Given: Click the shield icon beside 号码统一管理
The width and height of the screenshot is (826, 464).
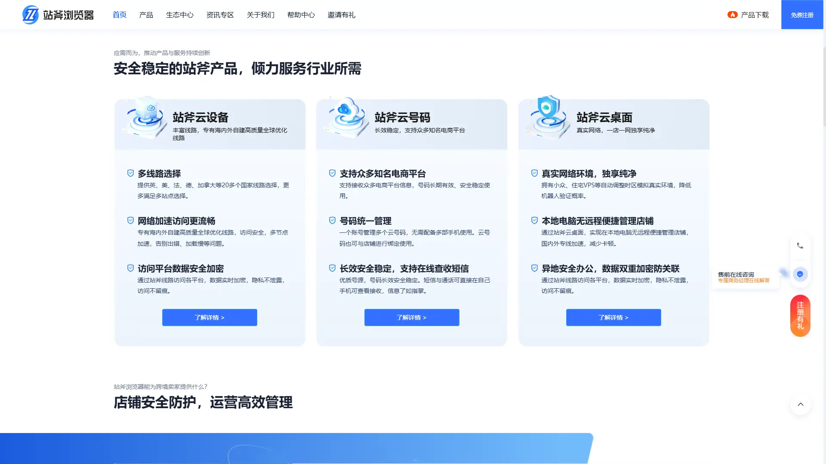Looking at the screenshot, I should 332,220.
